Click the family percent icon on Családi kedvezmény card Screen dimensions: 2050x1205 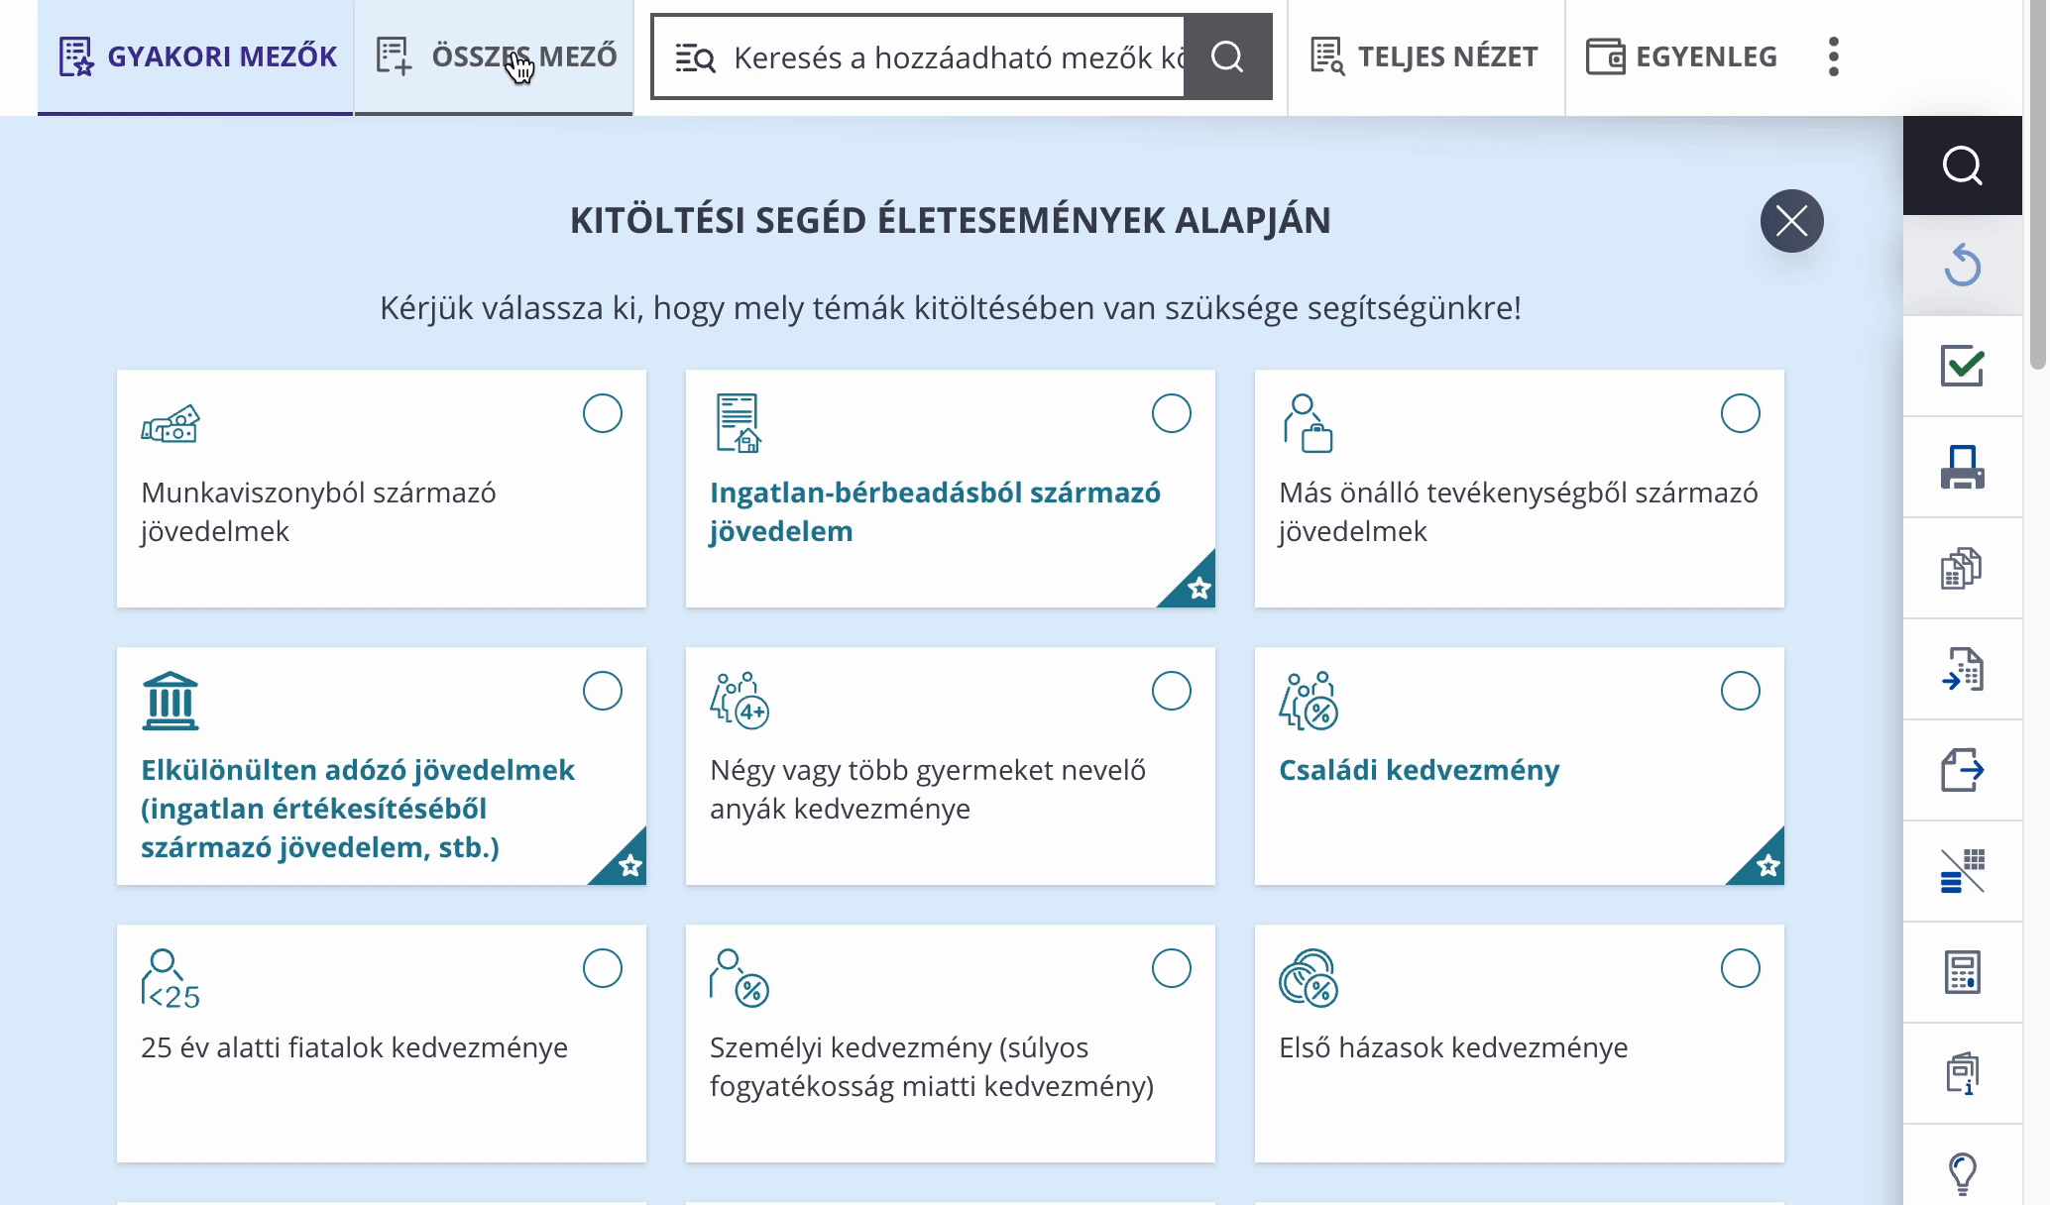1309,701
